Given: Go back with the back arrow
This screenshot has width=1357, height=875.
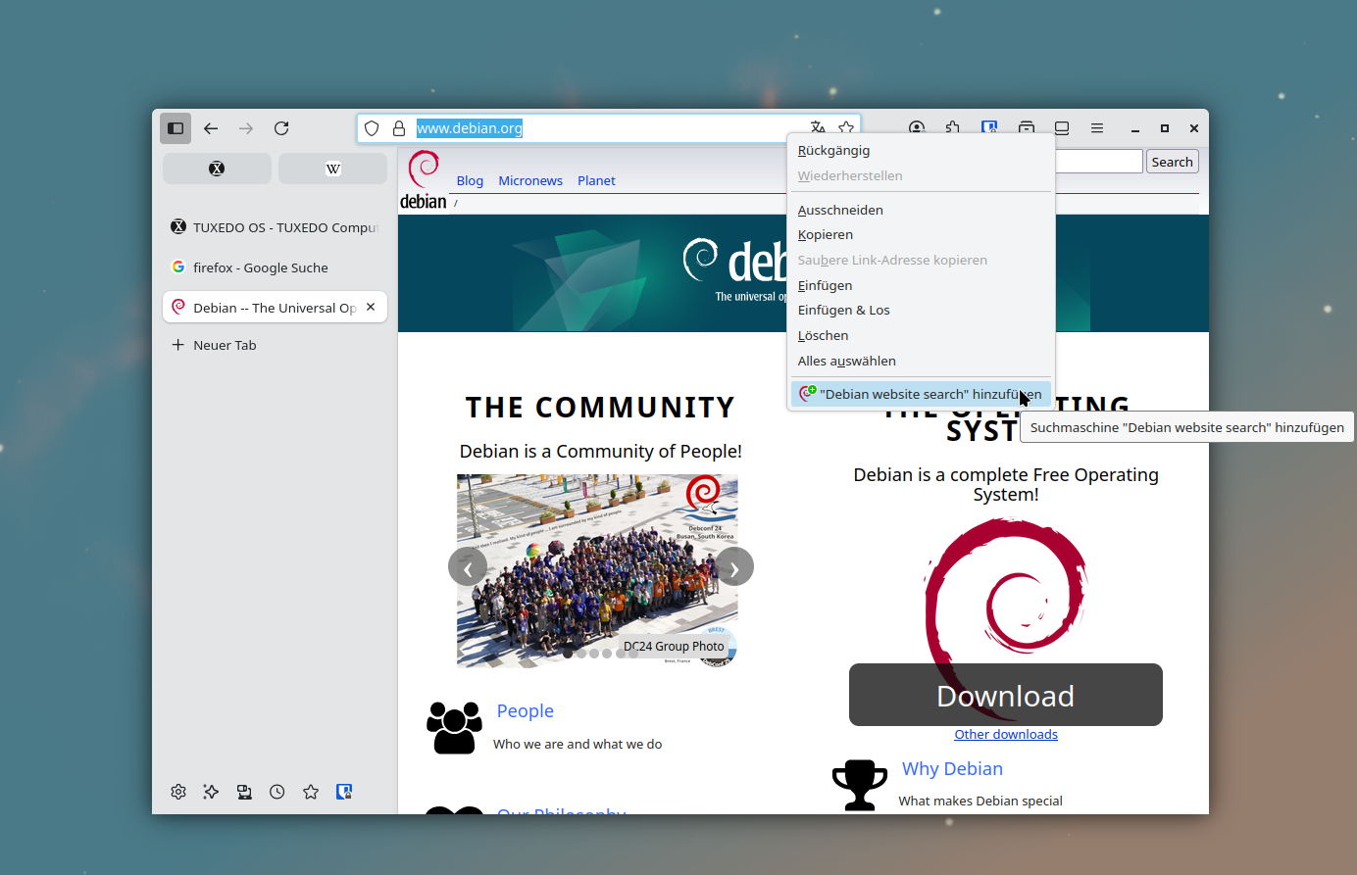Looking at the screenshot, I should (x=211, y=128).
